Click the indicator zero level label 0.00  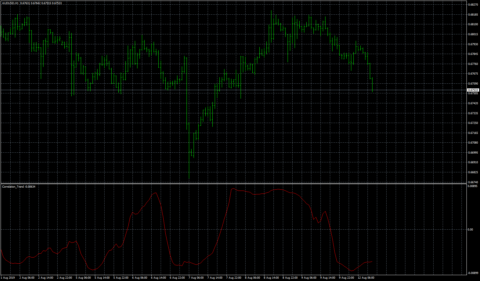[470, 230]
